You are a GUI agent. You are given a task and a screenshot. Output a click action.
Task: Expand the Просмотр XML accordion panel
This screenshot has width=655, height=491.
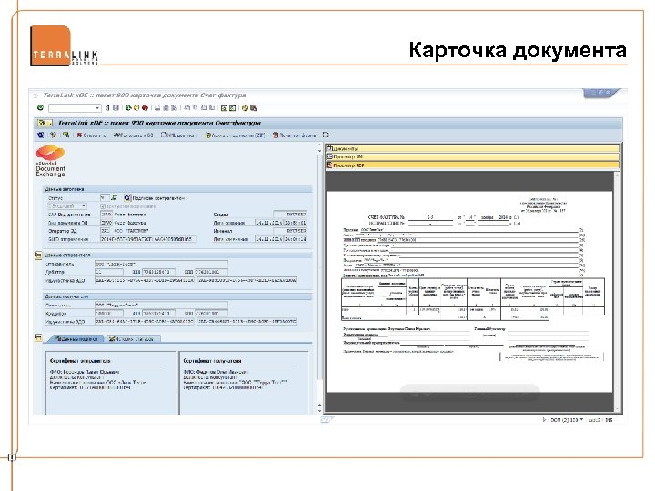[x=473, y=157]
